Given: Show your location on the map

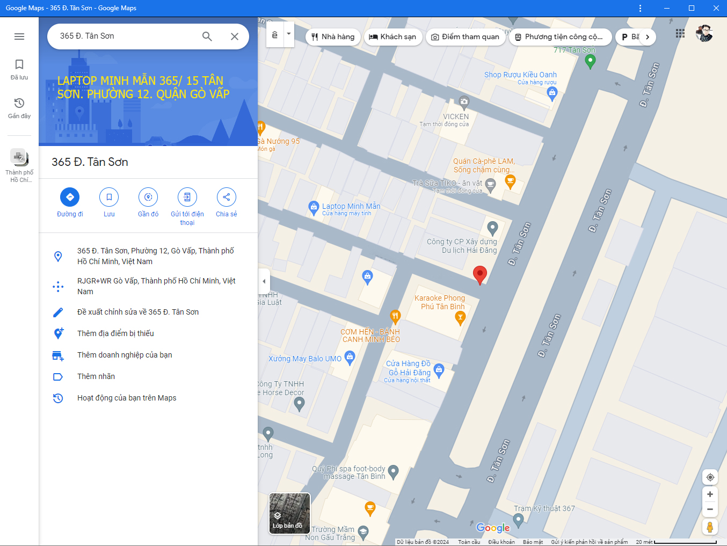Looking at the screenshot, I should (710, 477).
